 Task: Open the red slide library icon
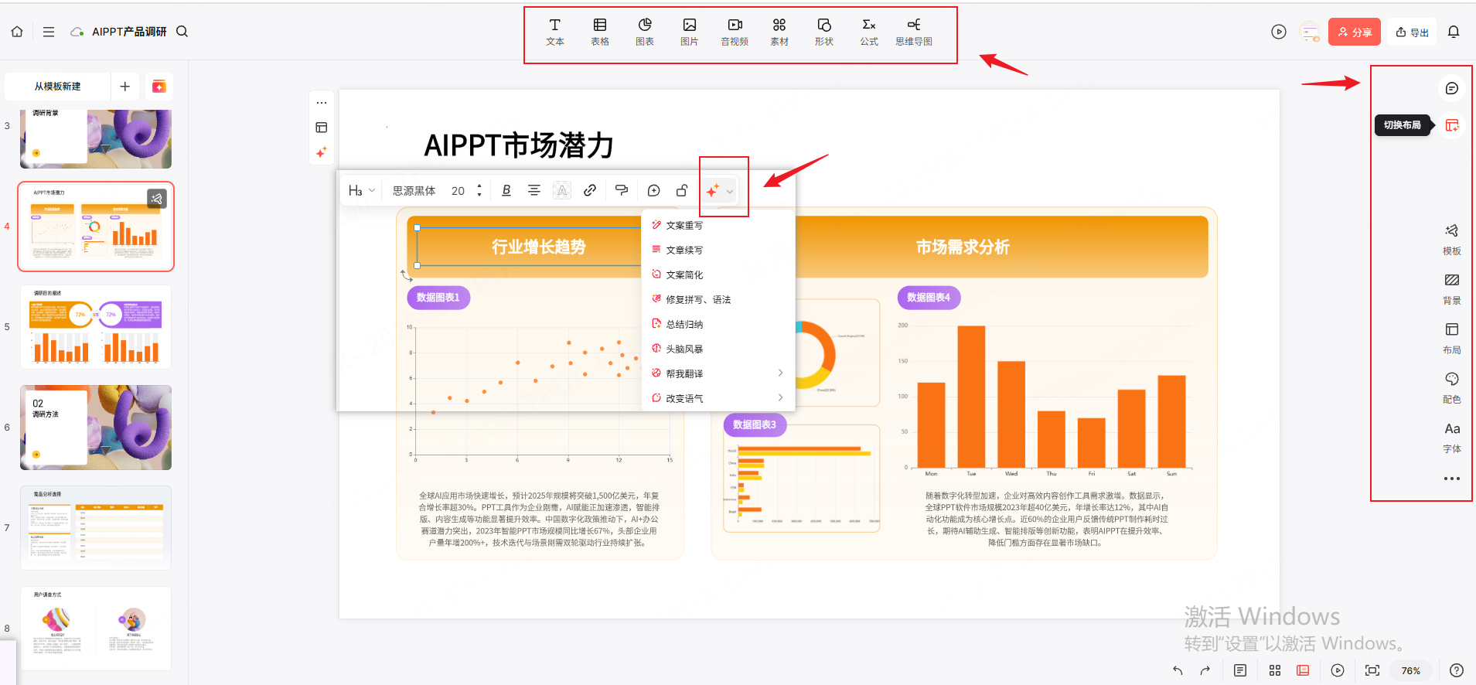(159, 87)
